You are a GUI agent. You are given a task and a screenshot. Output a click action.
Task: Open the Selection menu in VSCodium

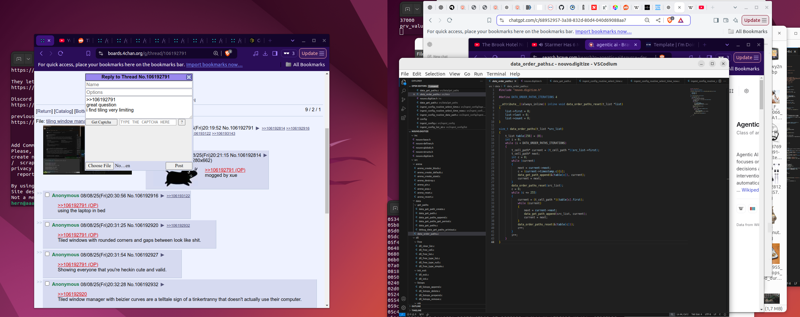[435, 74]
